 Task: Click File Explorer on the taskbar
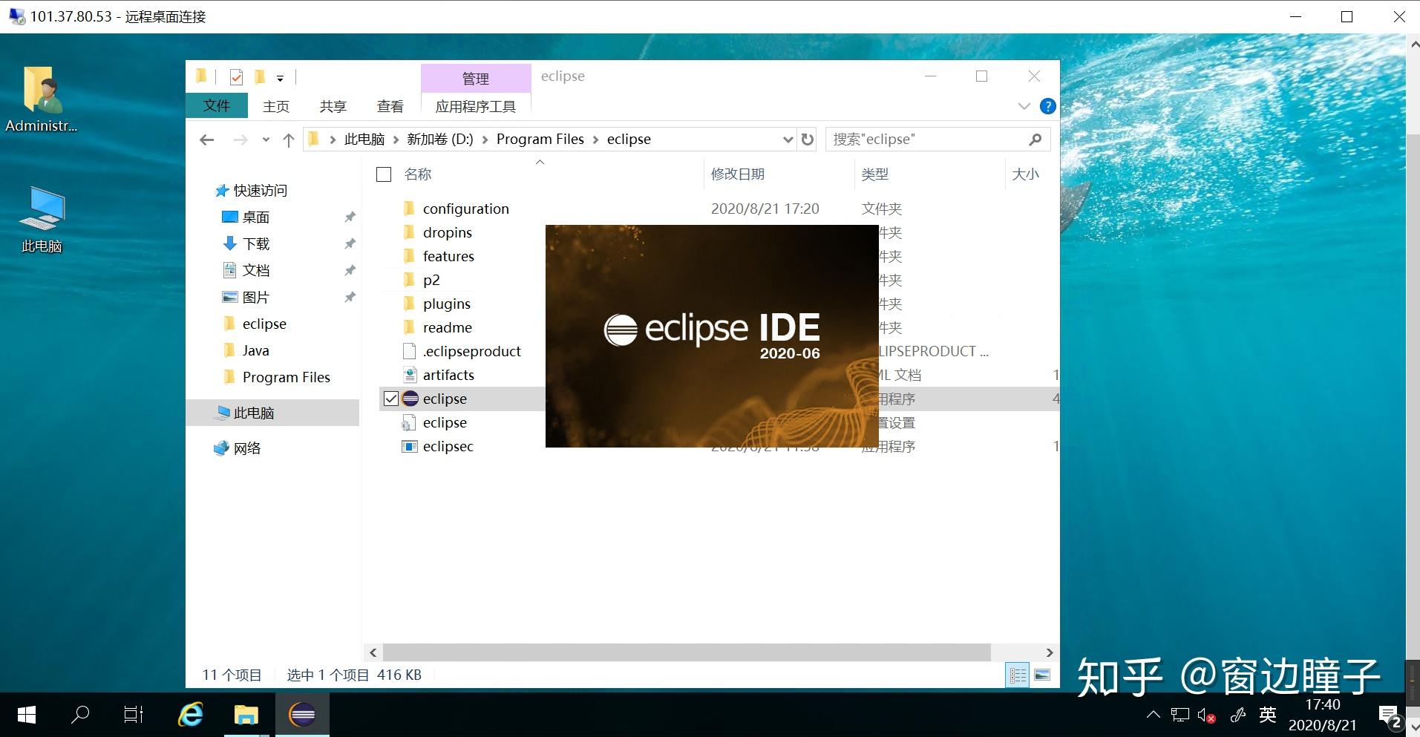point(246,715)
